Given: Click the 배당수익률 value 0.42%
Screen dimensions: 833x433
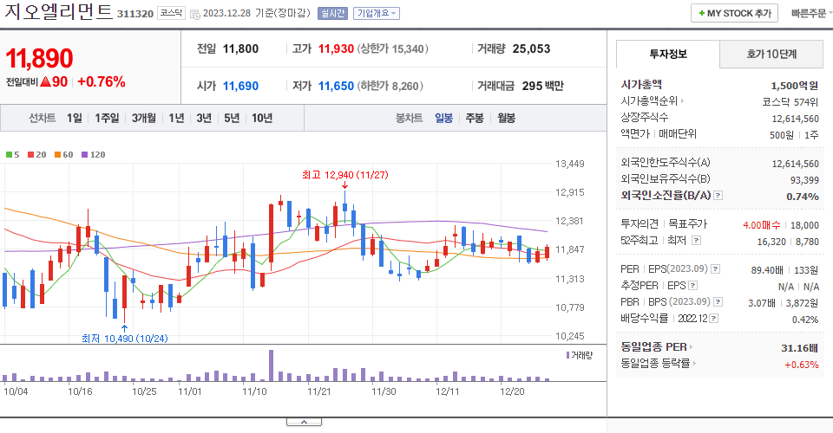Looking at the screenshot, I should click(805, 320).
